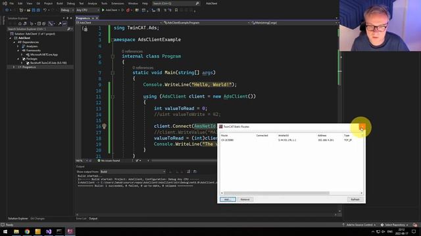
Task: Select the CX-2C5D88 route row
Action: coord(291,140)
